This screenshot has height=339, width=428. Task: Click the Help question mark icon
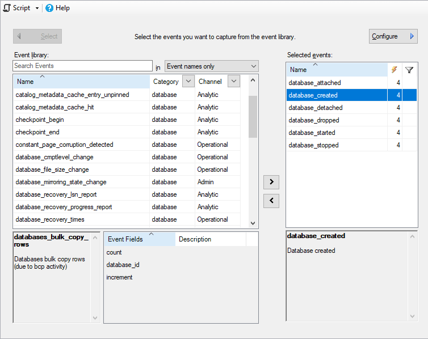(x=49, y=8)
